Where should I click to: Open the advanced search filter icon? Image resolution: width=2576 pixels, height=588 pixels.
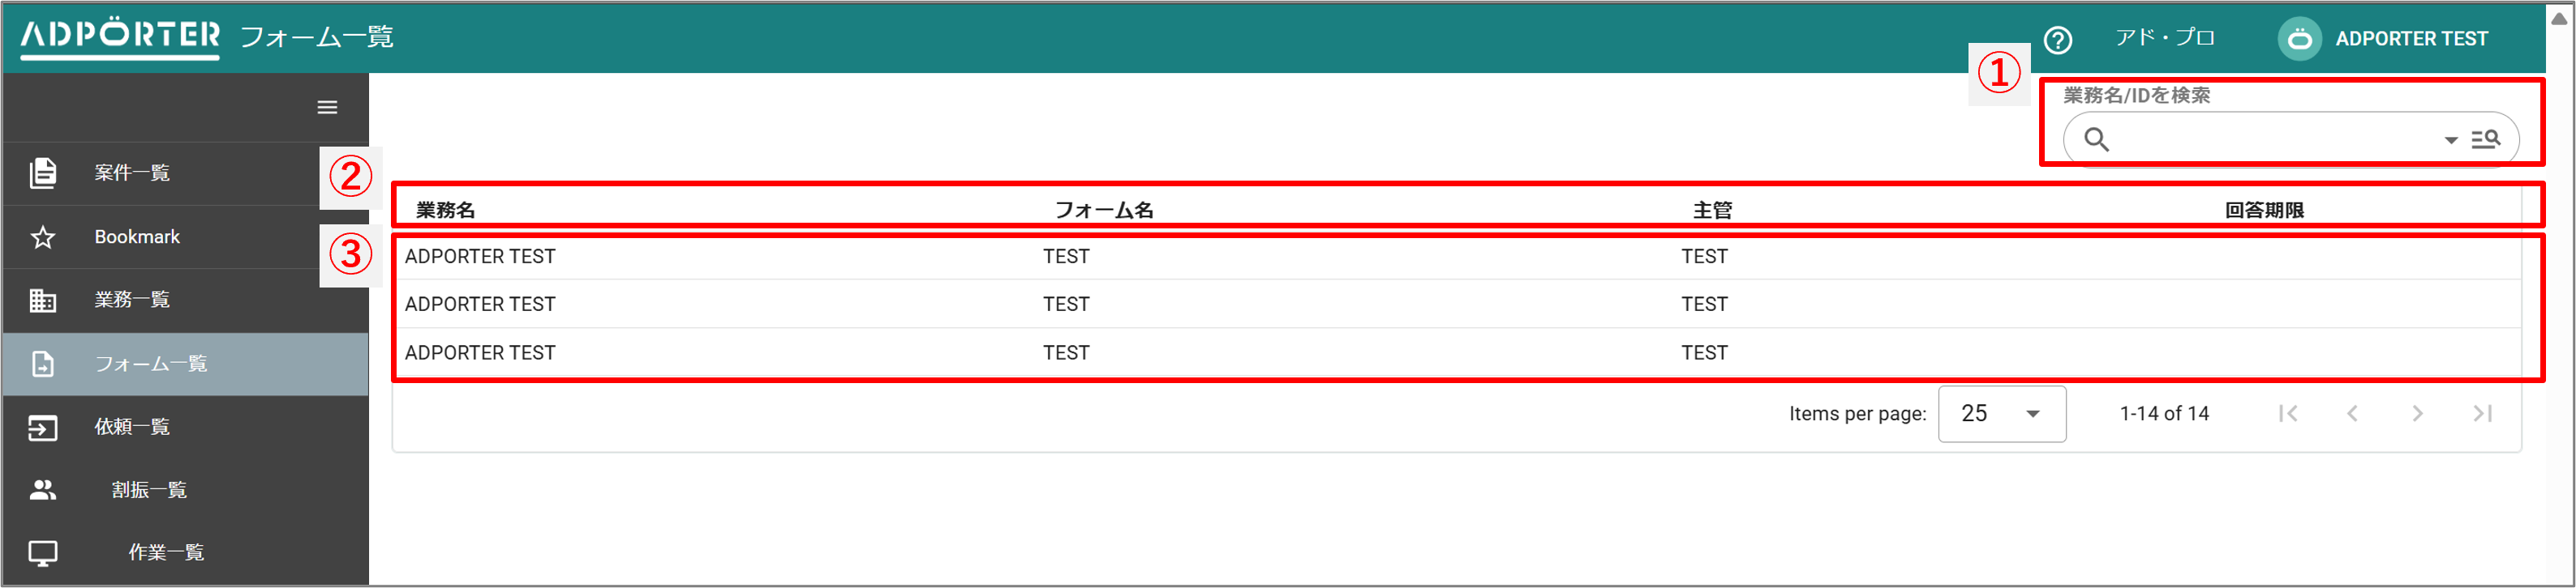(2487, 140)
